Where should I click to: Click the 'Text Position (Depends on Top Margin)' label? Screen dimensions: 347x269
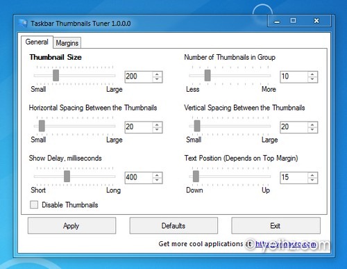[241, 158]
